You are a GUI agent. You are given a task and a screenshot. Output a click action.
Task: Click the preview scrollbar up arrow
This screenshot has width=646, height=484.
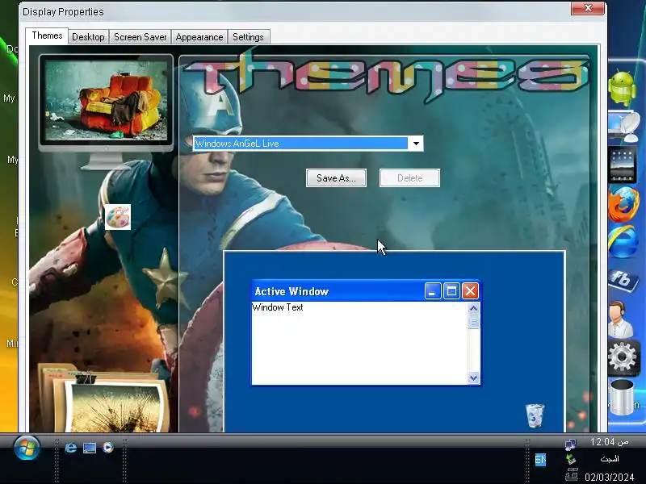pos(473,308)
